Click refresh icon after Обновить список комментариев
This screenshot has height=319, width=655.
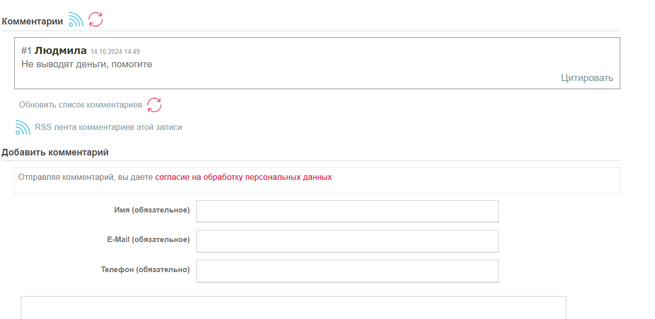pos(154,105)
